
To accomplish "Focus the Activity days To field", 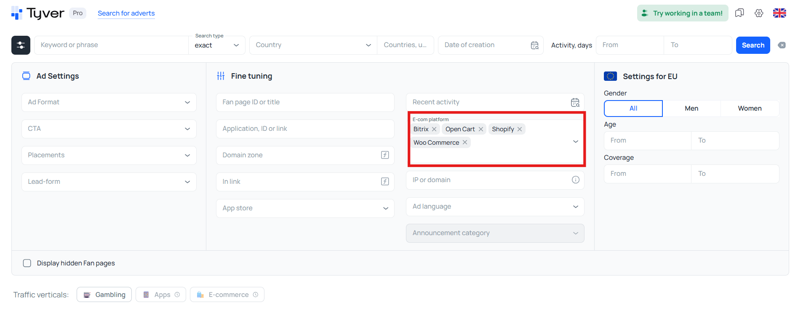I will coord(698,45).
